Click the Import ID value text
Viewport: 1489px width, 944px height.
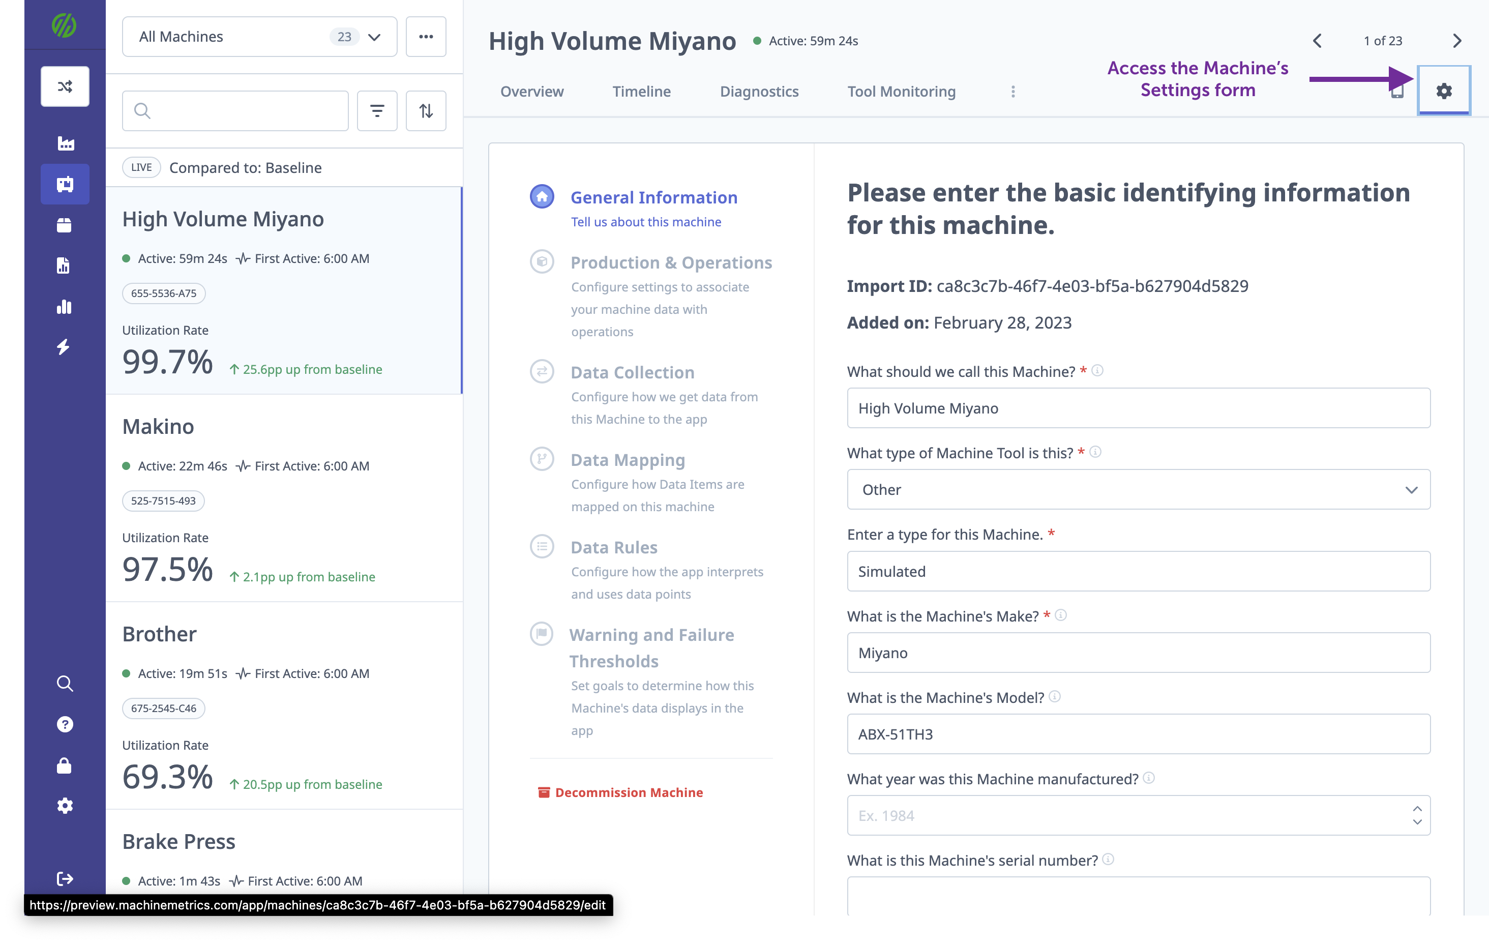pyautogui.click(x=1092, y=286)
